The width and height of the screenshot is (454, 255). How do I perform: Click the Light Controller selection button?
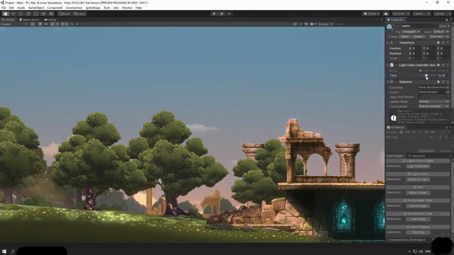418,166
